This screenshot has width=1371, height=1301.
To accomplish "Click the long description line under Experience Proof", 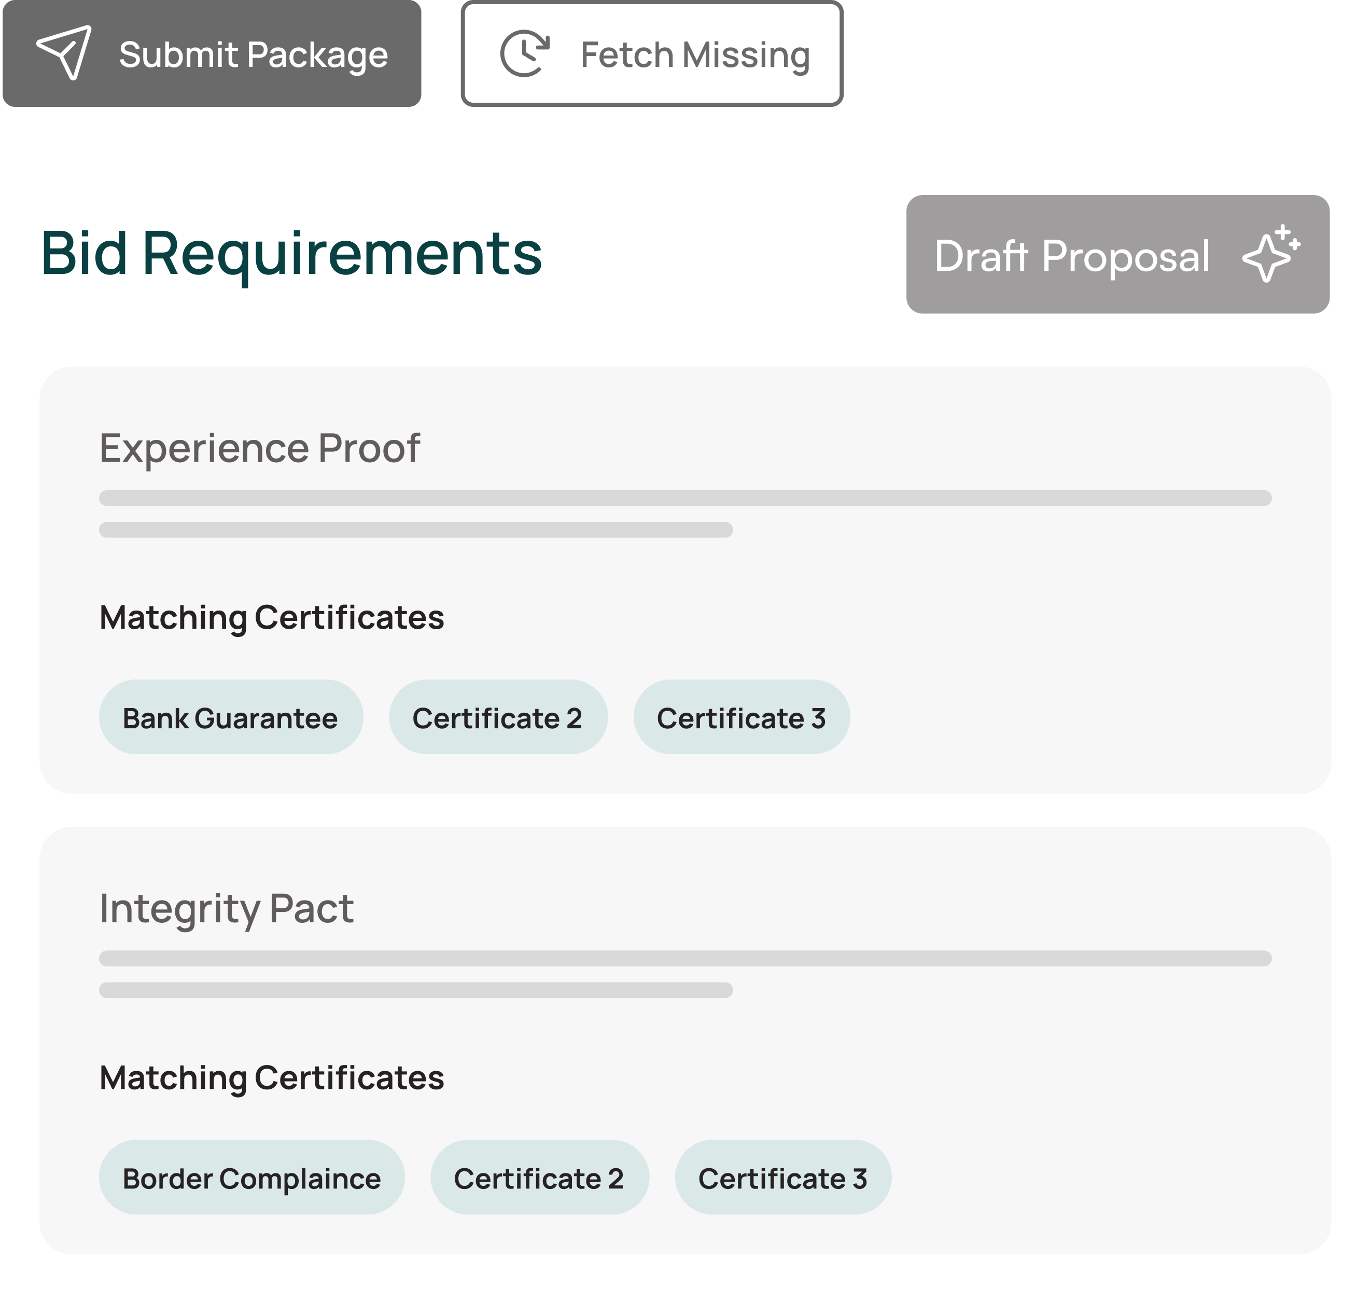I will pos(685,498).
